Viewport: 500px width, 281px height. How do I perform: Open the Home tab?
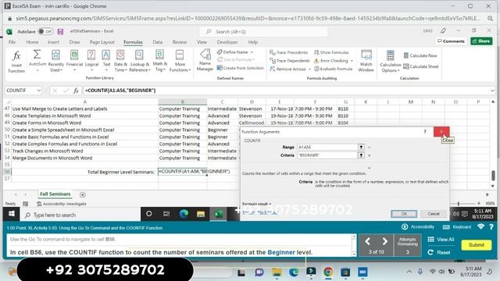pos(32,42)
